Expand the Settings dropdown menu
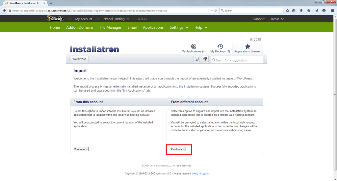The width and height of the screenshot is (337, 181). (179, 27)
